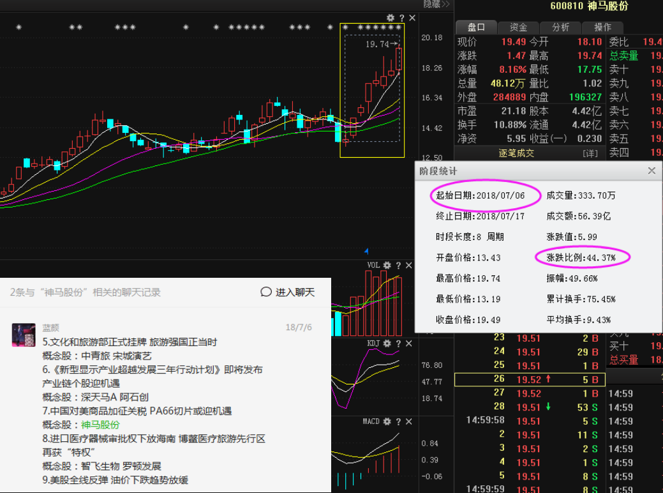Click the main chart help question mark
The width and height of the screenshot is (663, 493).
coord(401,18)
